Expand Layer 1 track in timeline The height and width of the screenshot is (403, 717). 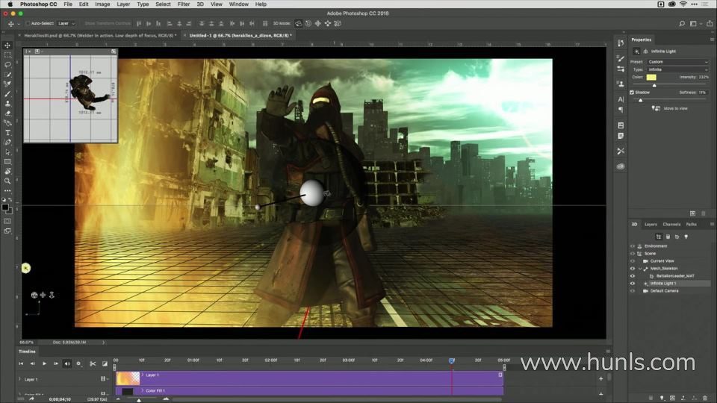19,379
